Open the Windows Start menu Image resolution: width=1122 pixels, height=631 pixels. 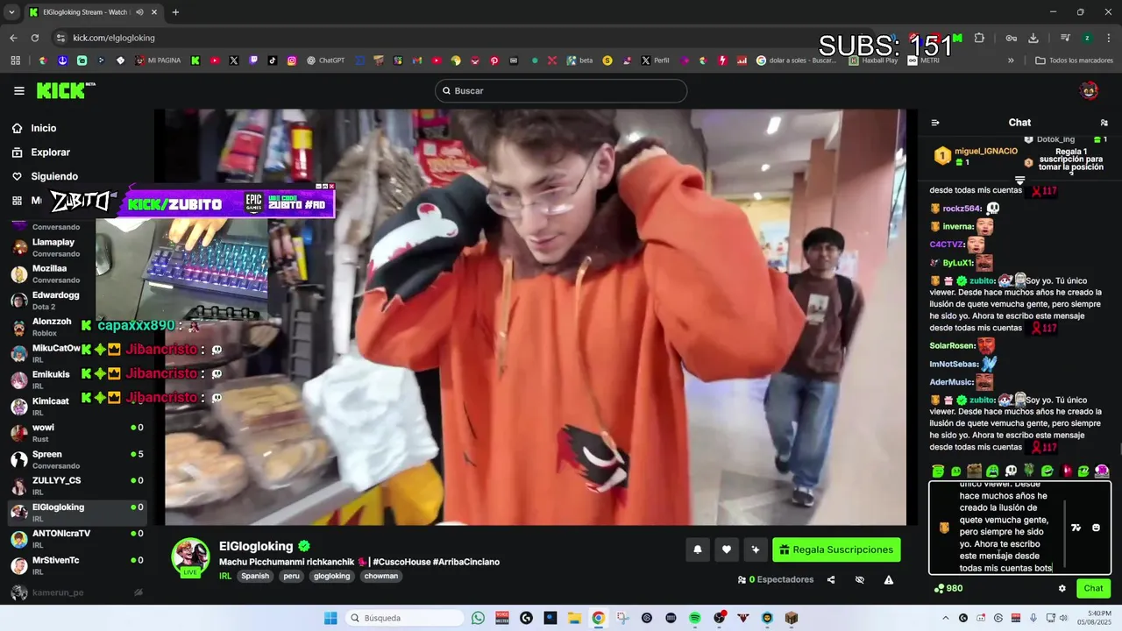coord(330,618)
